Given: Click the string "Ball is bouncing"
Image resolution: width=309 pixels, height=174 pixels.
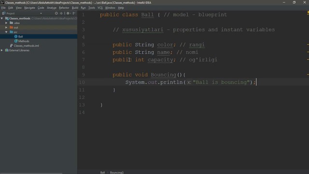Looking at the screenshot, I should (x=221, y=82).
